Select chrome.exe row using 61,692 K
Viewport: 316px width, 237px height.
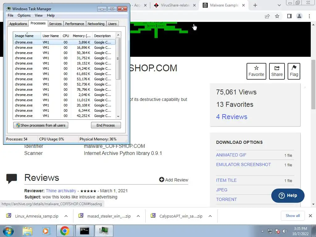coord(64,74)
